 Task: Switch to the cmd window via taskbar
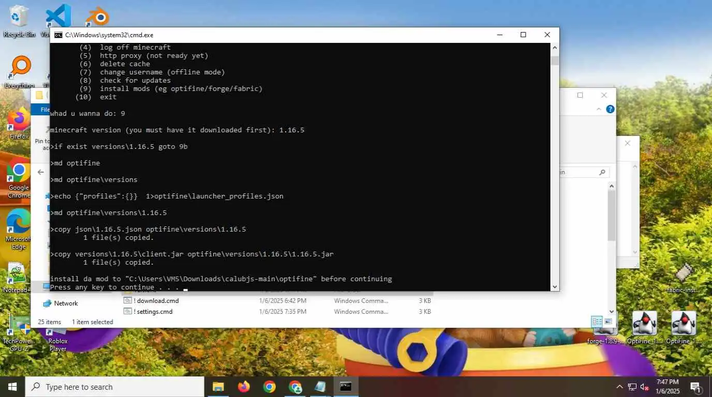coord(346,387)
